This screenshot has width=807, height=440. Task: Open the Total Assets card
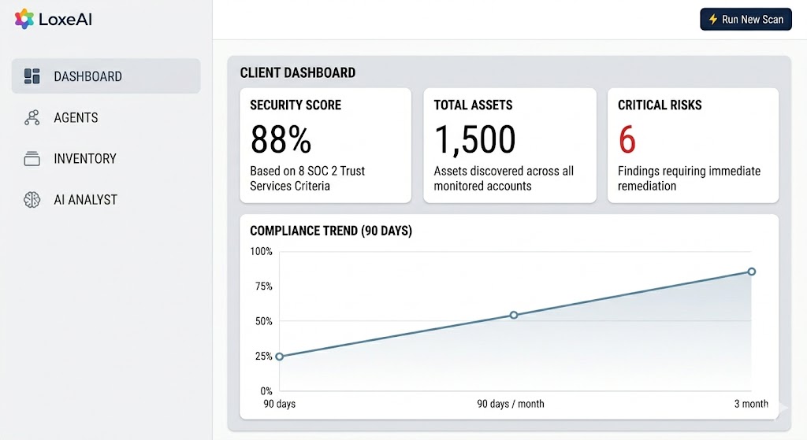point(509,145)
